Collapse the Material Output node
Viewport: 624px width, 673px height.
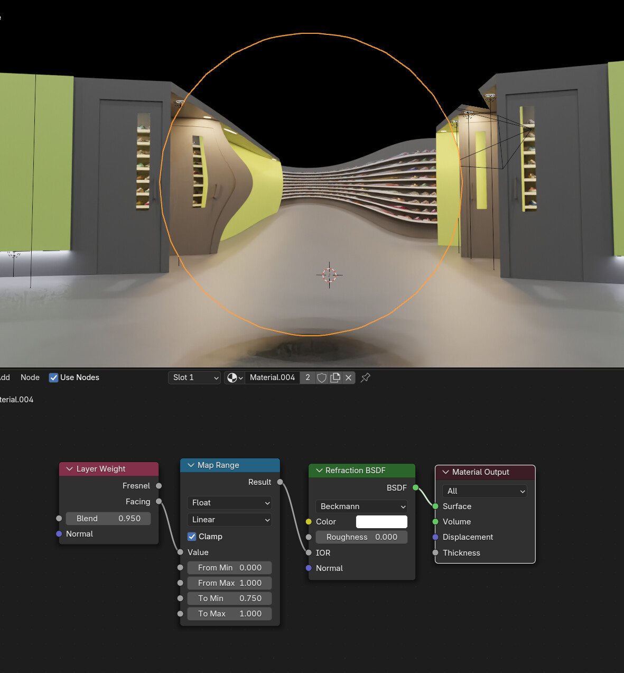445,472
